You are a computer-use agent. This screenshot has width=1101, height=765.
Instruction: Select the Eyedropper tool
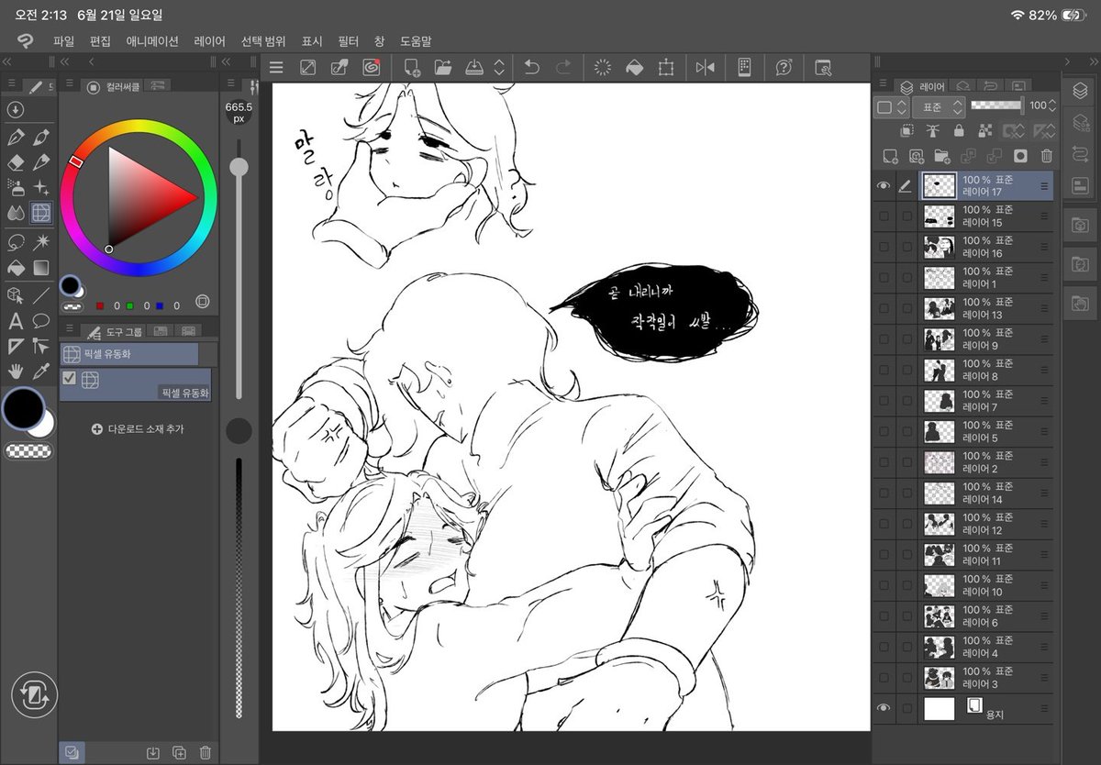point(41,371)
